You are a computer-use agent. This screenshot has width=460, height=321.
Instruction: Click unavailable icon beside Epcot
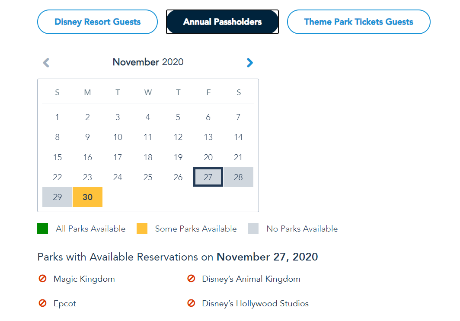[42, 304]
